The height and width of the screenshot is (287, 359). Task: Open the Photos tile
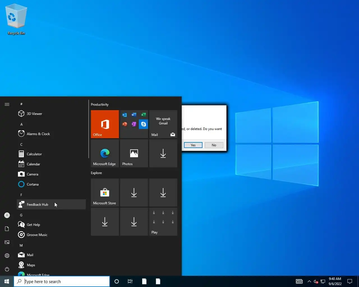point(134,153)
